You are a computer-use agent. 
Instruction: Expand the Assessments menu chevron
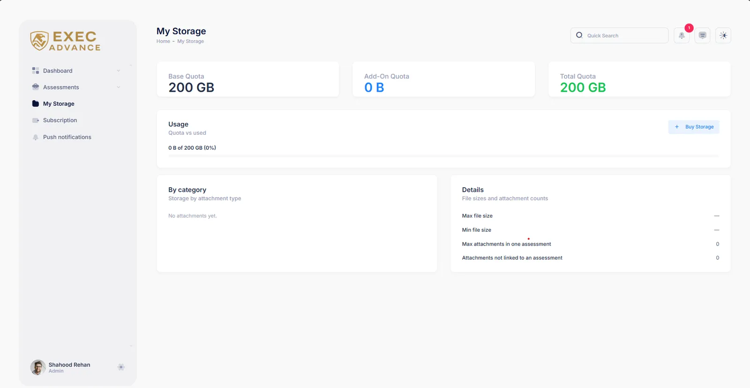click(119, 87)
